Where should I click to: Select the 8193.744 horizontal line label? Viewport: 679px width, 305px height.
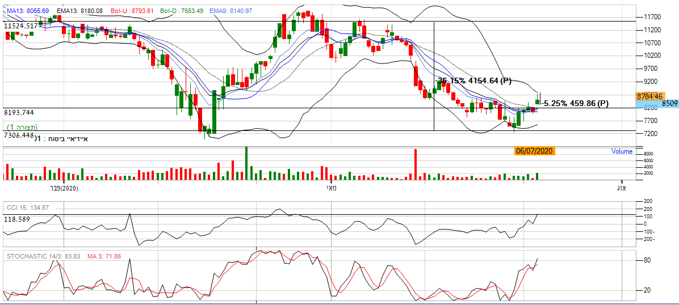click(19, 113)
